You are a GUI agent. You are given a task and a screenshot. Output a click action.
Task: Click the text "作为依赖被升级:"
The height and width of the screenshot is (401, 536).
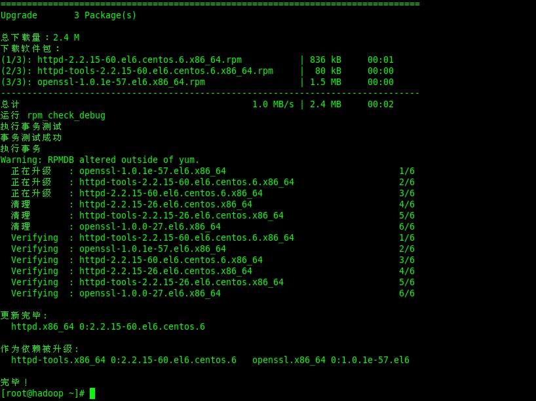40,349
